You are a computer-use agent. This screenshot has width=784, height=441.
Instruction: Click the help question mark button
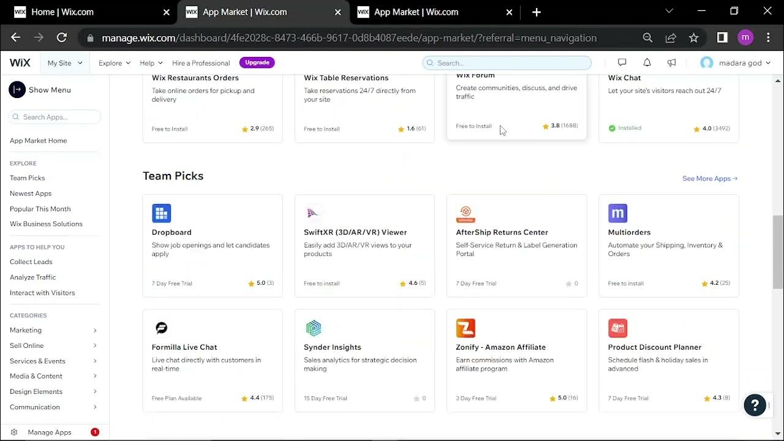(755, 405)
